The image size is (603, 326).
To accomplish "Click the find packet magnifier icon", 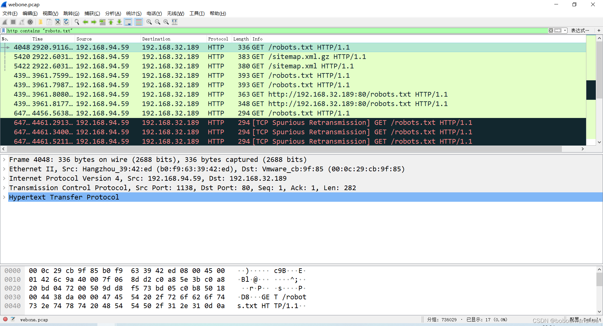I will (x=77, y=22).
